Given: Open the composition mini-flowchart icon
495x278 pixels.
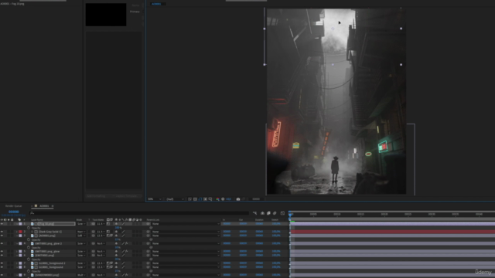Looking at the screenshot, I should [x=254, y=213].
